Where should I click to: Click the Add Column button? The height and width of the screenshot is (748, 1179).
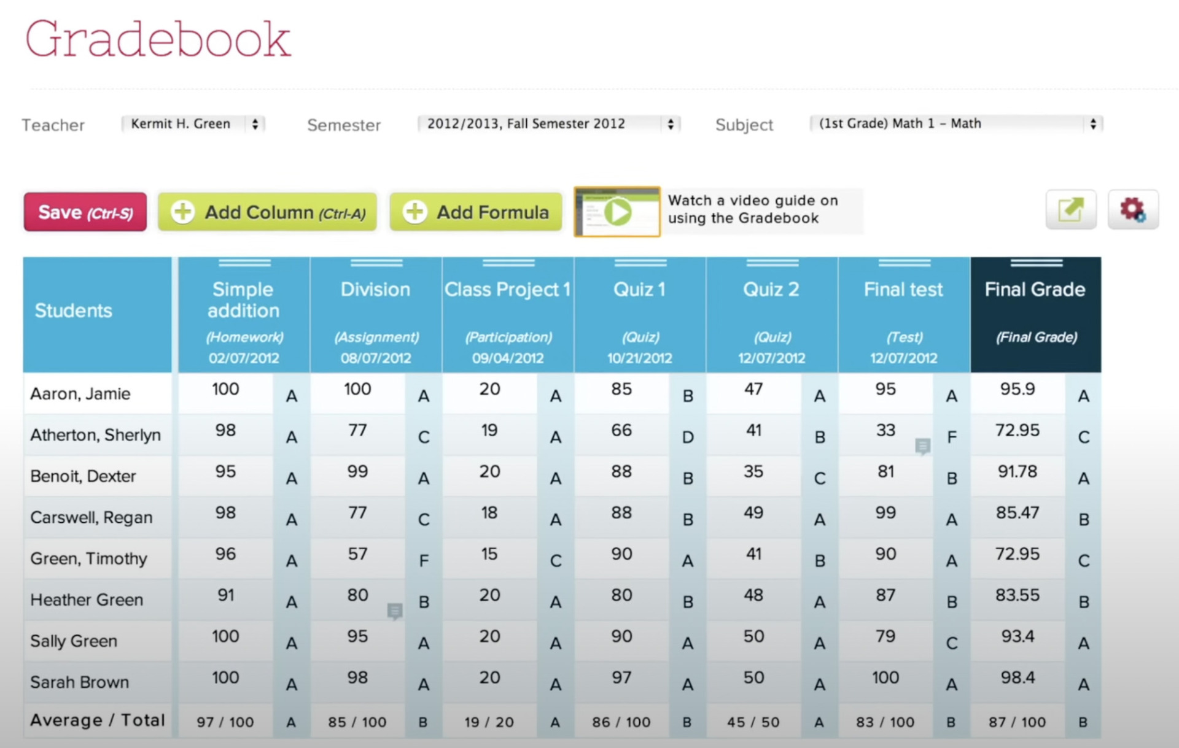[x=267, y=212]
